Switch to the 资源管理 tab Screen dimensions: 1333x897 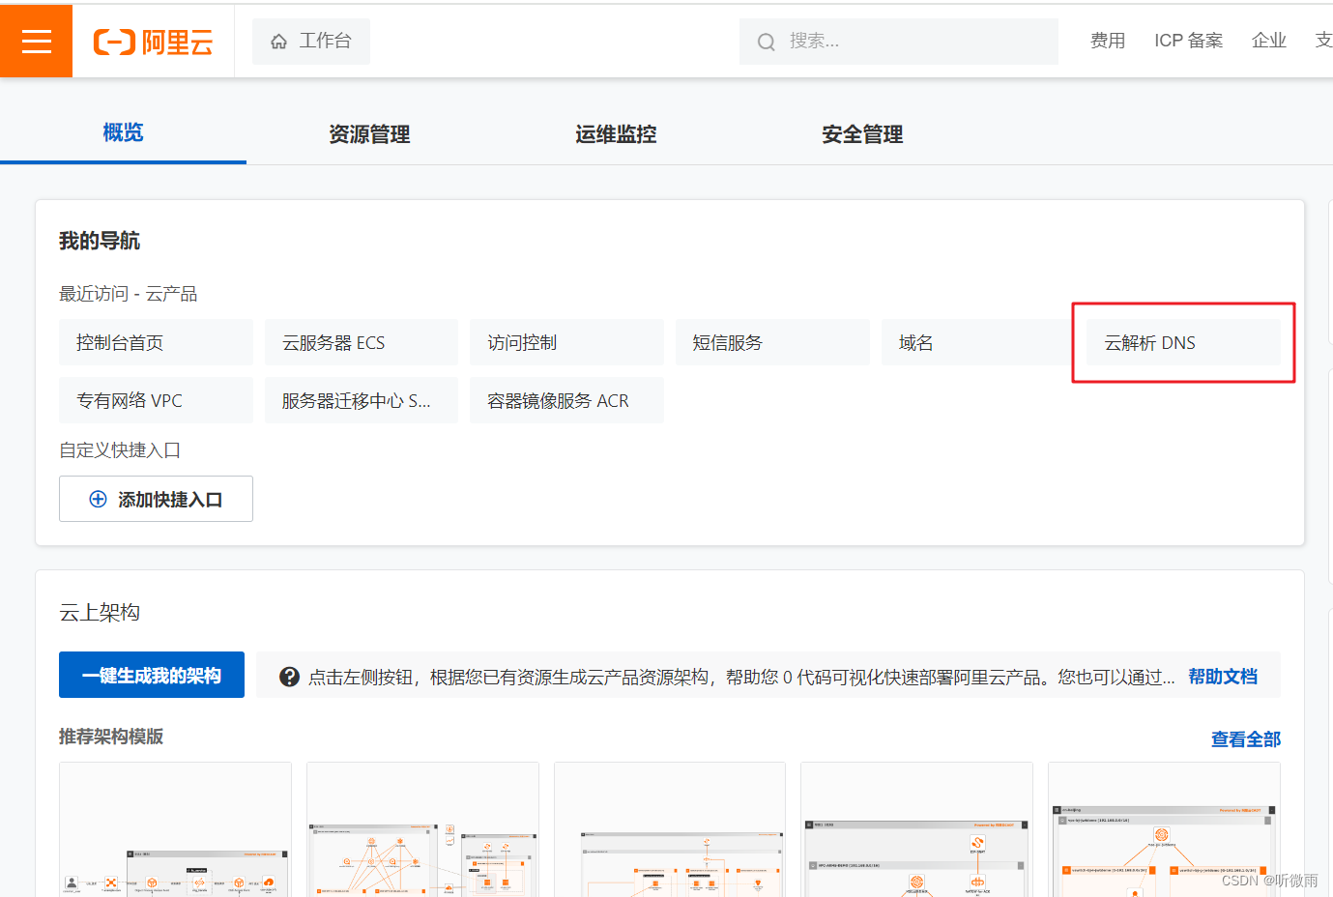coord(369,134)
